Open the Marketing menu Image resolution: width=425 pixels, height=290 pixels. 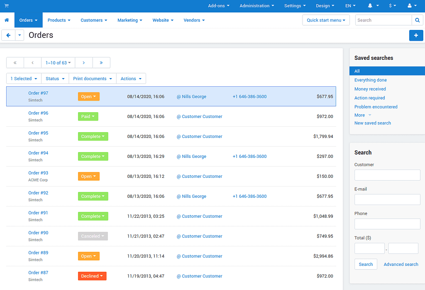pyautogui.click(x=129, y=20)
